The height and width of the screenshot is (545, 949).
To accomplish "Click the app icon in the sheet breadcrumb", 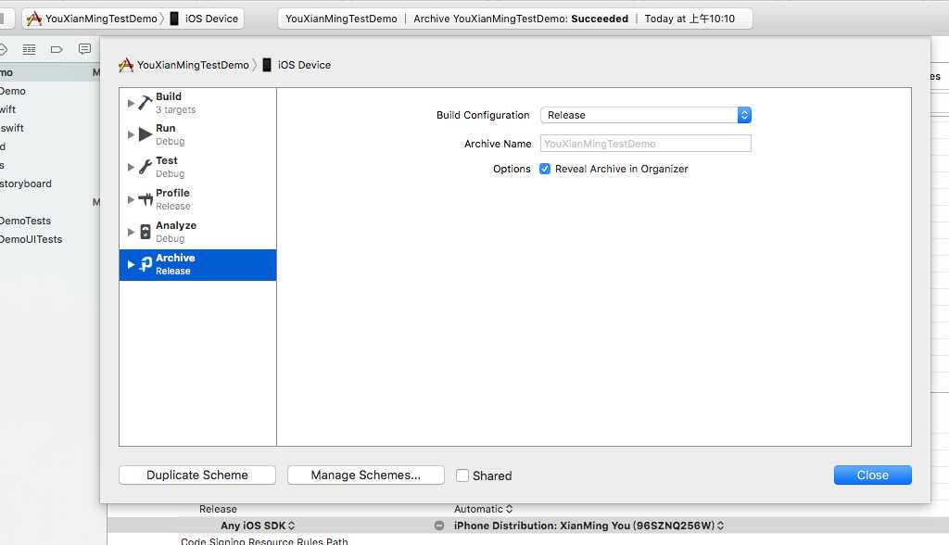I will pyautogui.click(x=126, y=65).
